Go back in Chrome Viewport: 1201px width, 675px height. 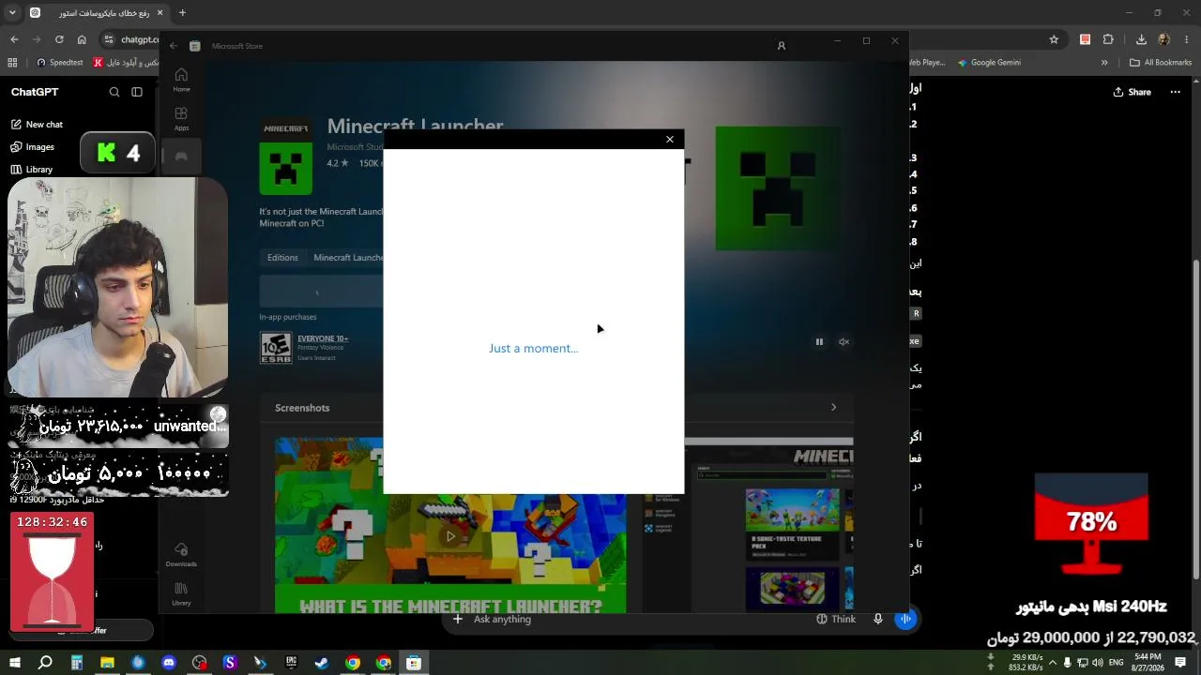[x=14, y=39]
